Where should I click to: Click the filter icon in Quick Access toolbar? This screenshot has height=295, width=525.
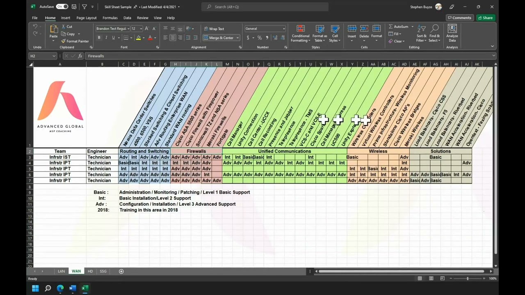[84, 7]
